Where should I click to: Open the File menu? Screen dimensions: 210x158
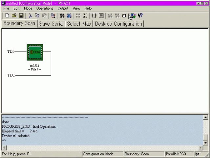(x=6, y=8)
